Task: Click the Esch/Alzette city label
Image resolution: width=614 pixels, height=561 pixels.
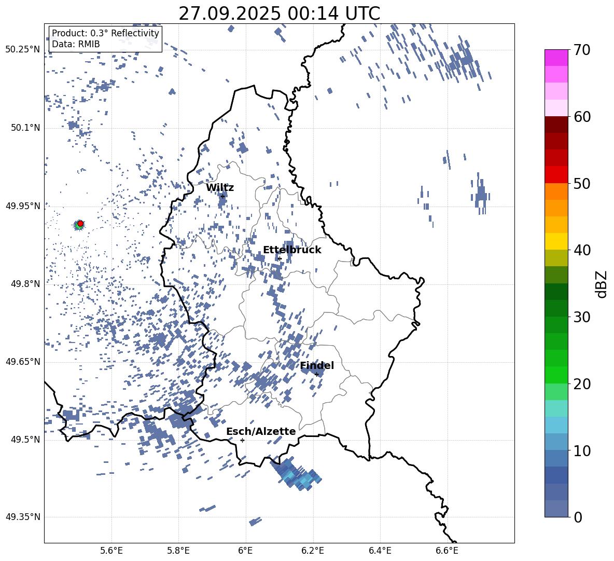Action: tap(261, 431)
